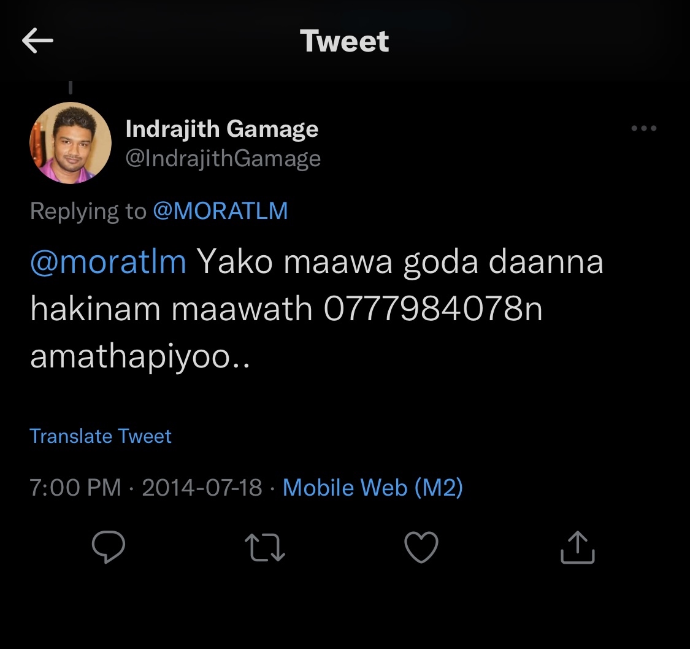Tap the thread connector line above avatar

71,88
